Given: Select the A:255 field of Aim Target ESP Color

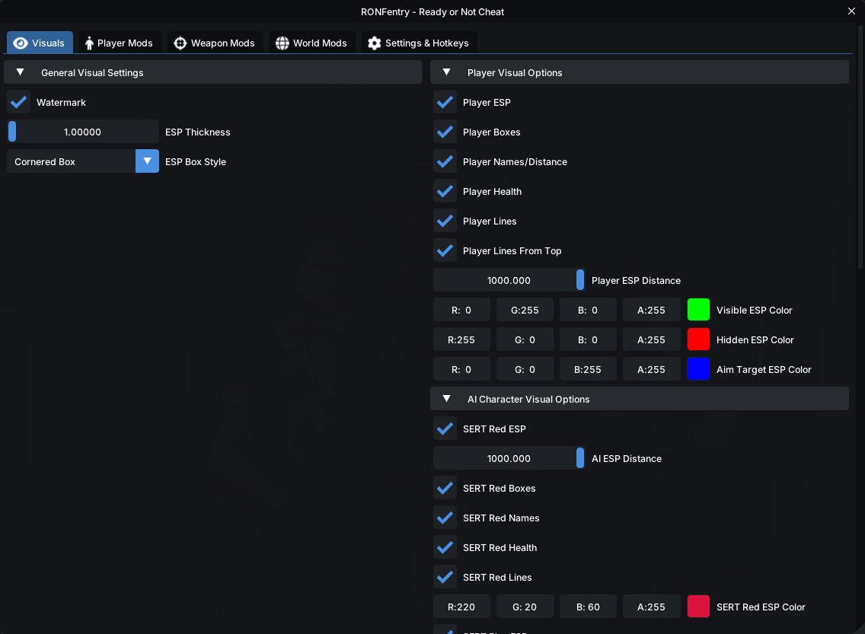Looking at the screenshot, I should point(652,369).
